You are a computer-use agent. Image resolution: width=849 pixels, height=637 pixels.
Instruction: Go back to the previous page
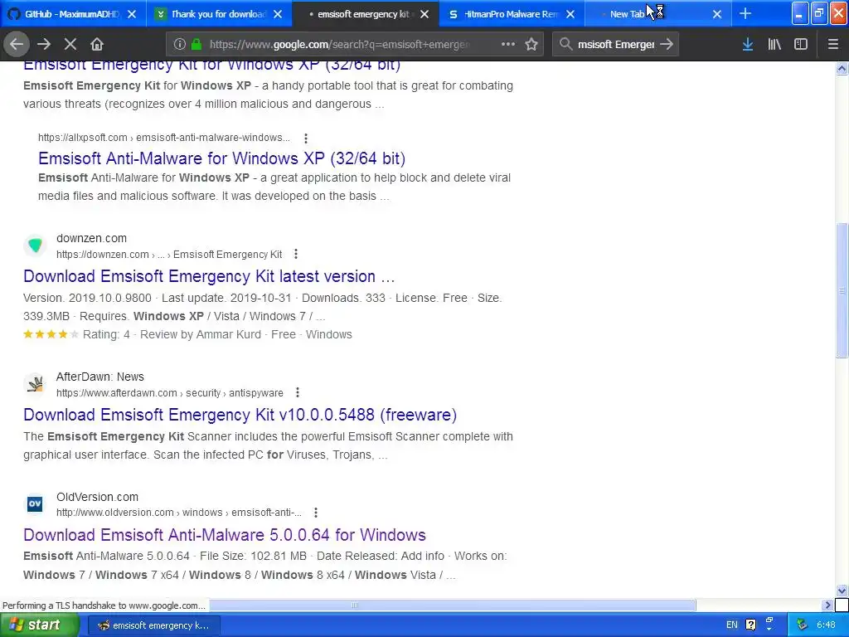(x=17, y=44)
